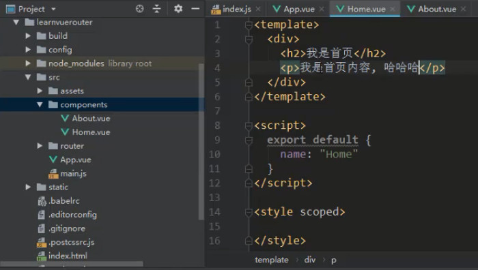Click the static folder icon

click(x=41, y=187)
